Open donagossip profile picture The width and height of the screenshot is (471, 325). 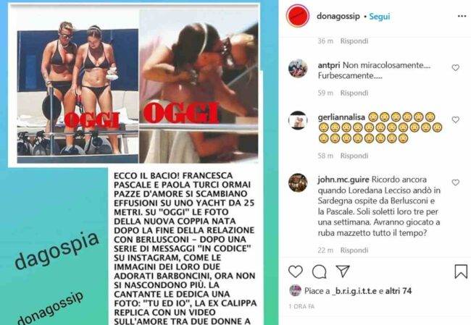click(x=298, y=16)
